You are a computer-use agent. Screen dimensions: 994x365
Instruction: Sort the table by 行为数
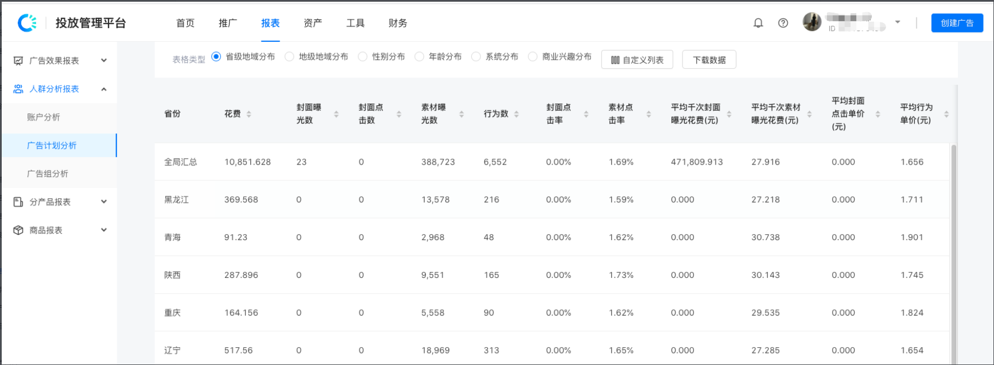click(517, 114)
